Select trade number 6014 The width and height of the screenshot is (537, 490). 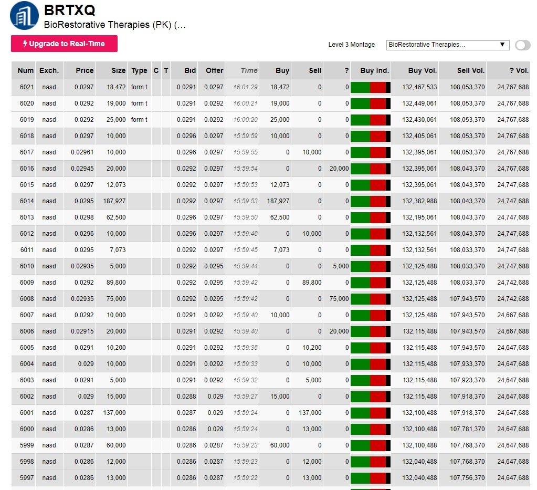[x=27, y=201]
